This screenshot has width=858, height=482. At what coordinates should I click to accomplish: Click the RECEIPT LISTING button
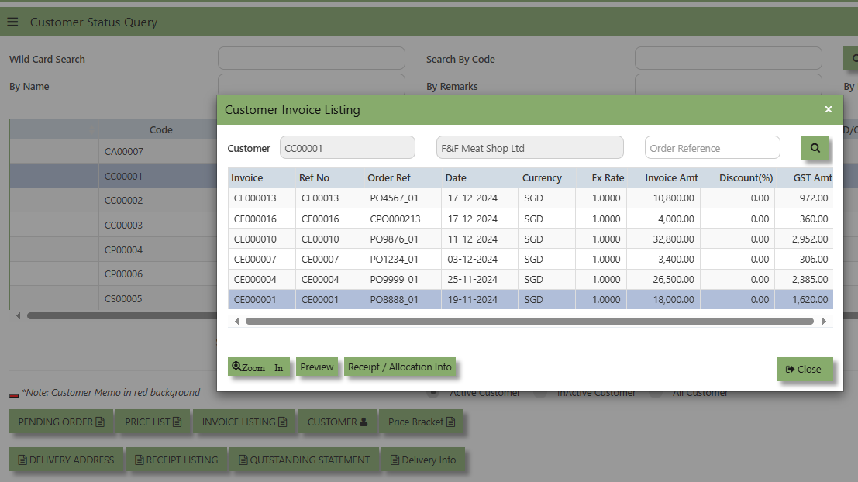pyautogui.click(x=176, y=460)
